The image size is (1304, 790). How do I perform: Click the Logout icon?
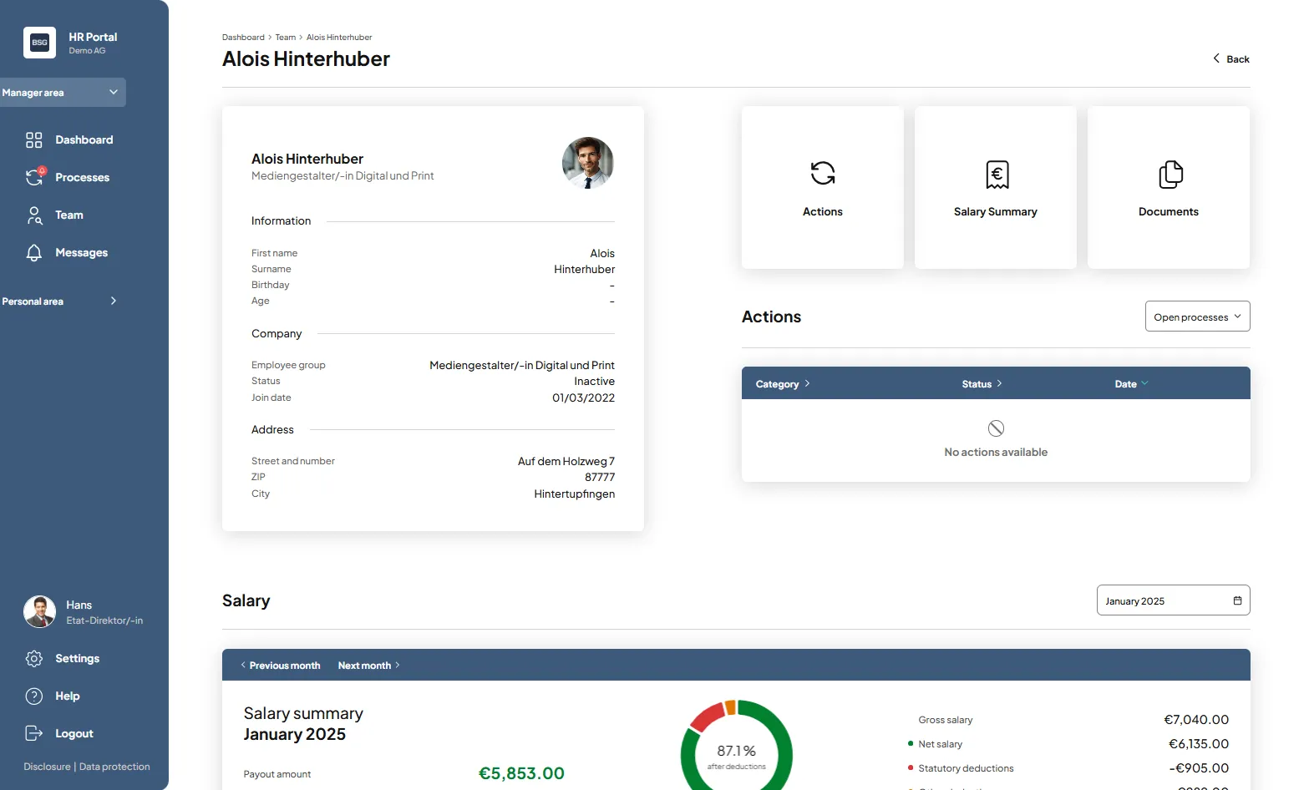[34, 734]
